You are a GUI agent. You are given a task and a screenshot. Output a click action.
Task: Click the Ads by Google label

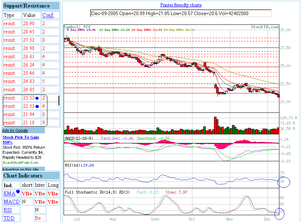click(15, 130)
